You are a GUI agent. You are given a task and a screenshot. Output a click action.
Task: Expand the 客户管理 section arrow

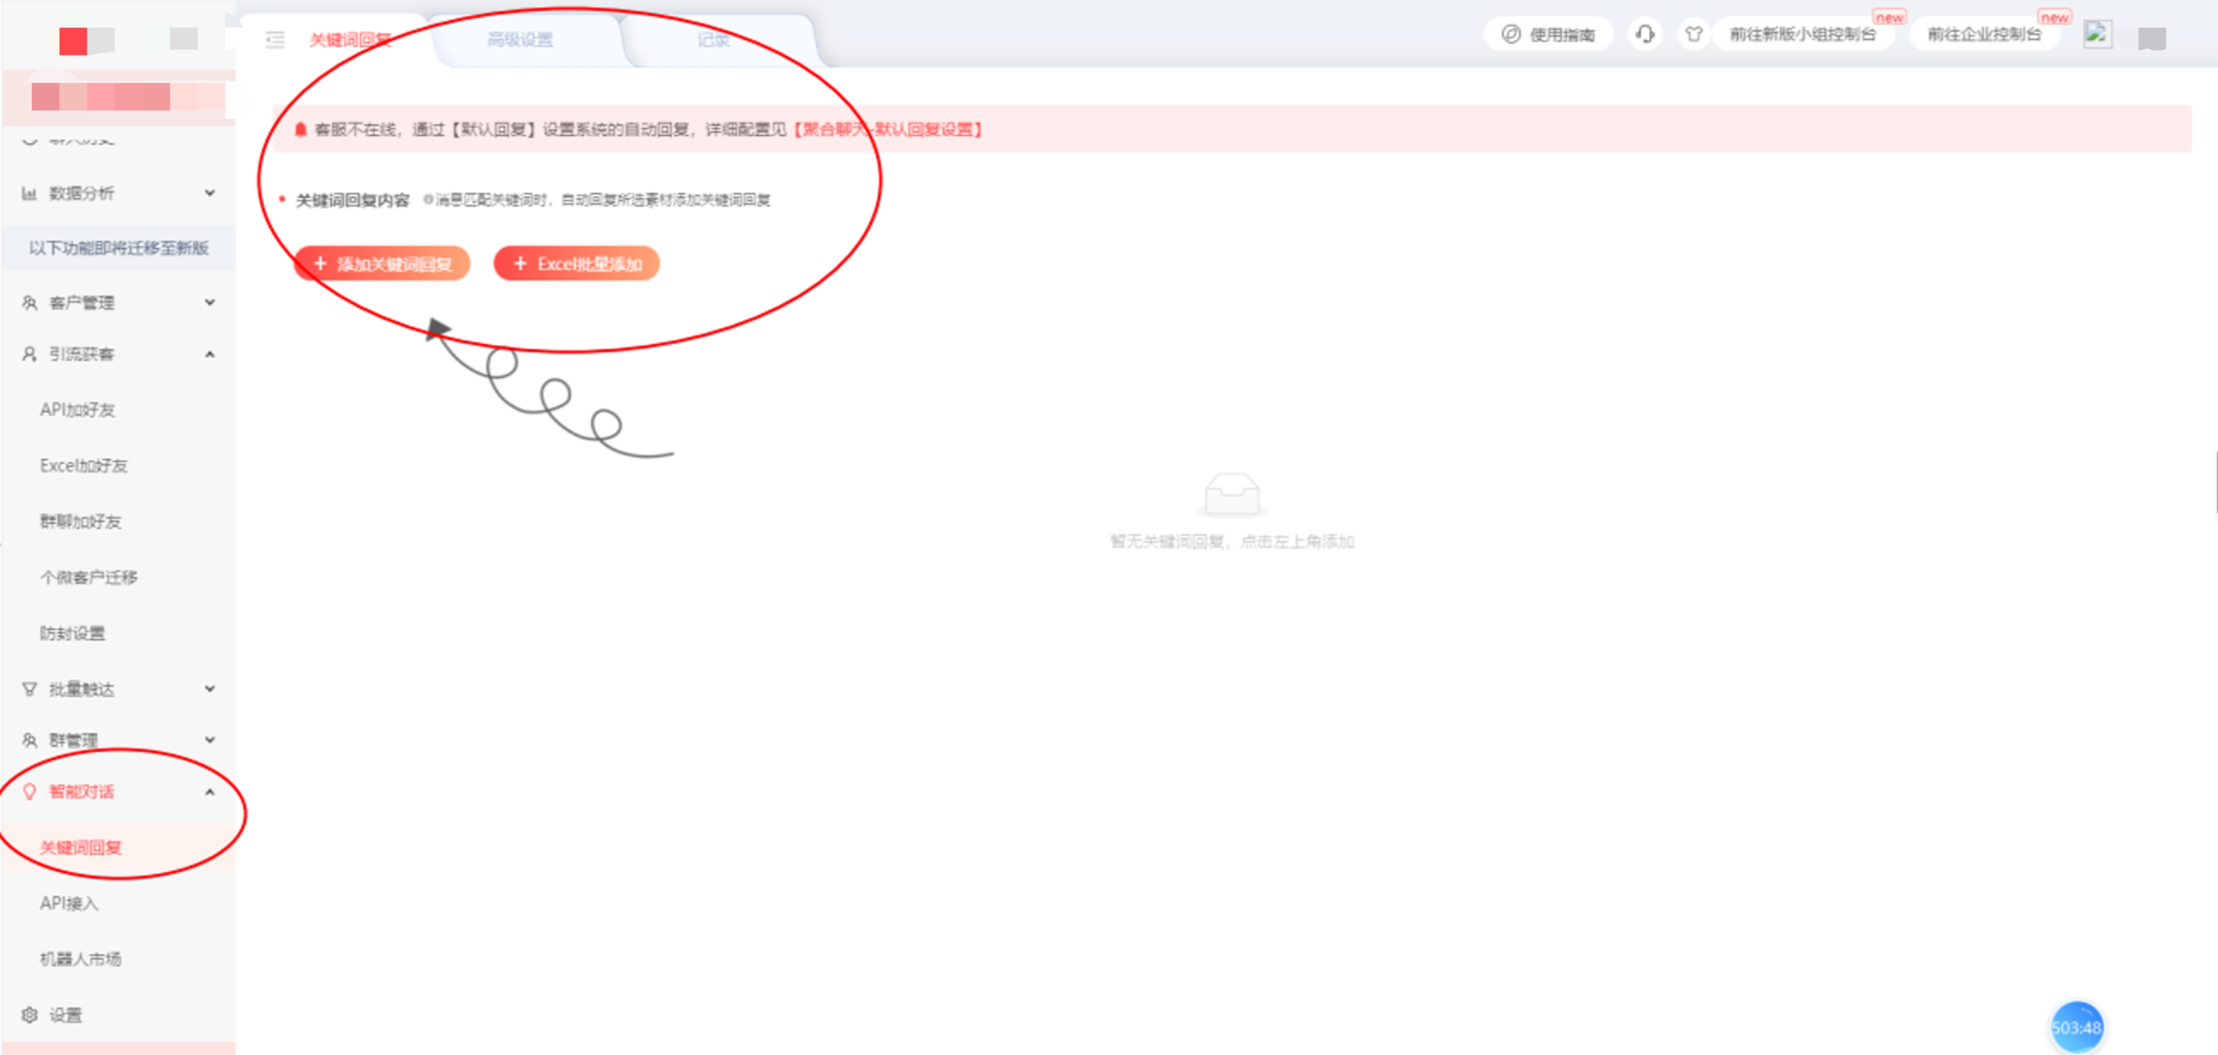coord(210,302)
